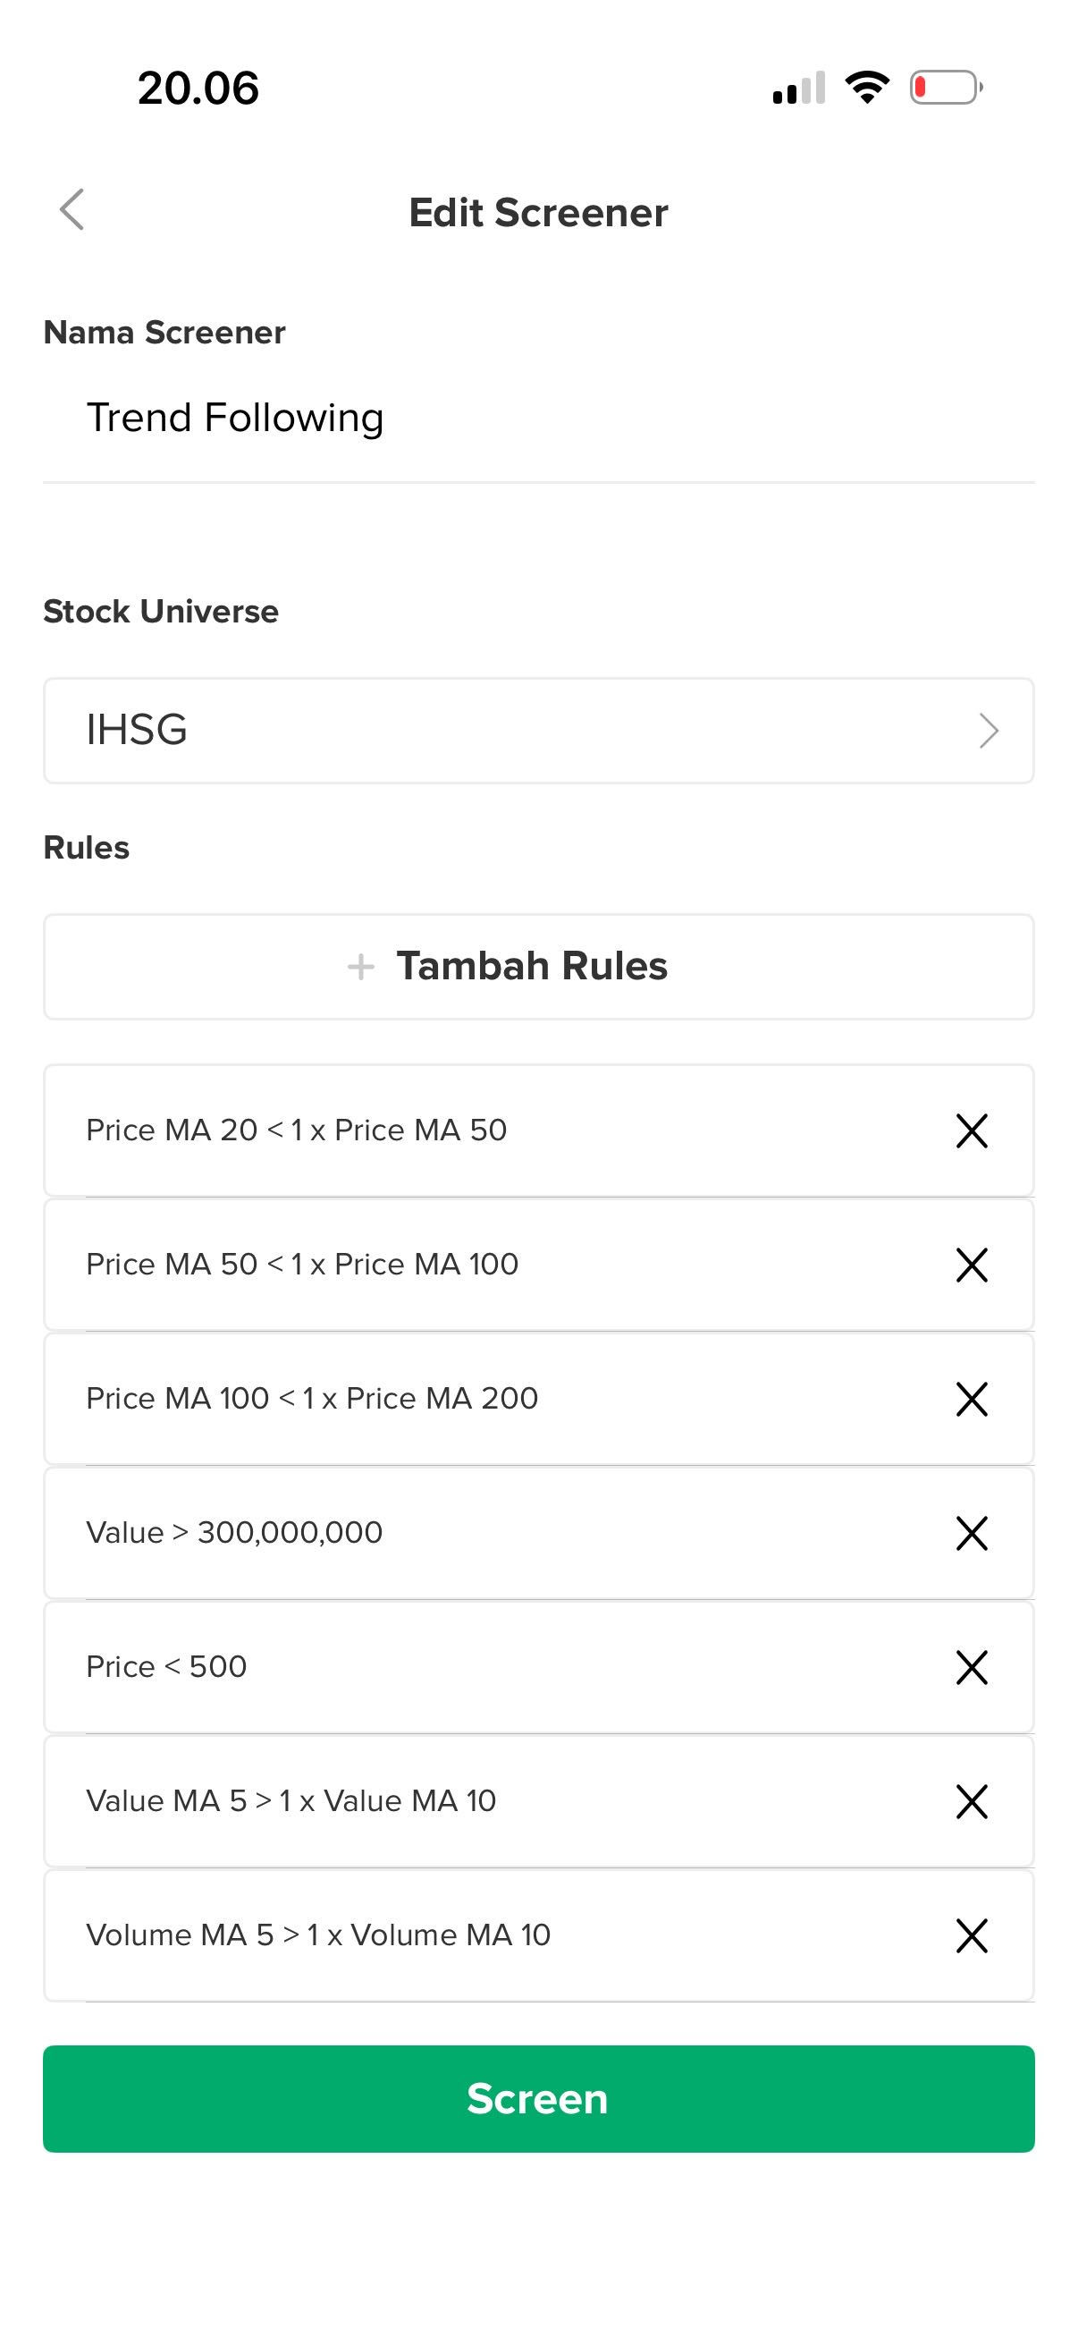The height and width of the screenshot is (2345, 1078).
Task: Remove the Price < 500 rule
Action: (x=972, y=1667)
